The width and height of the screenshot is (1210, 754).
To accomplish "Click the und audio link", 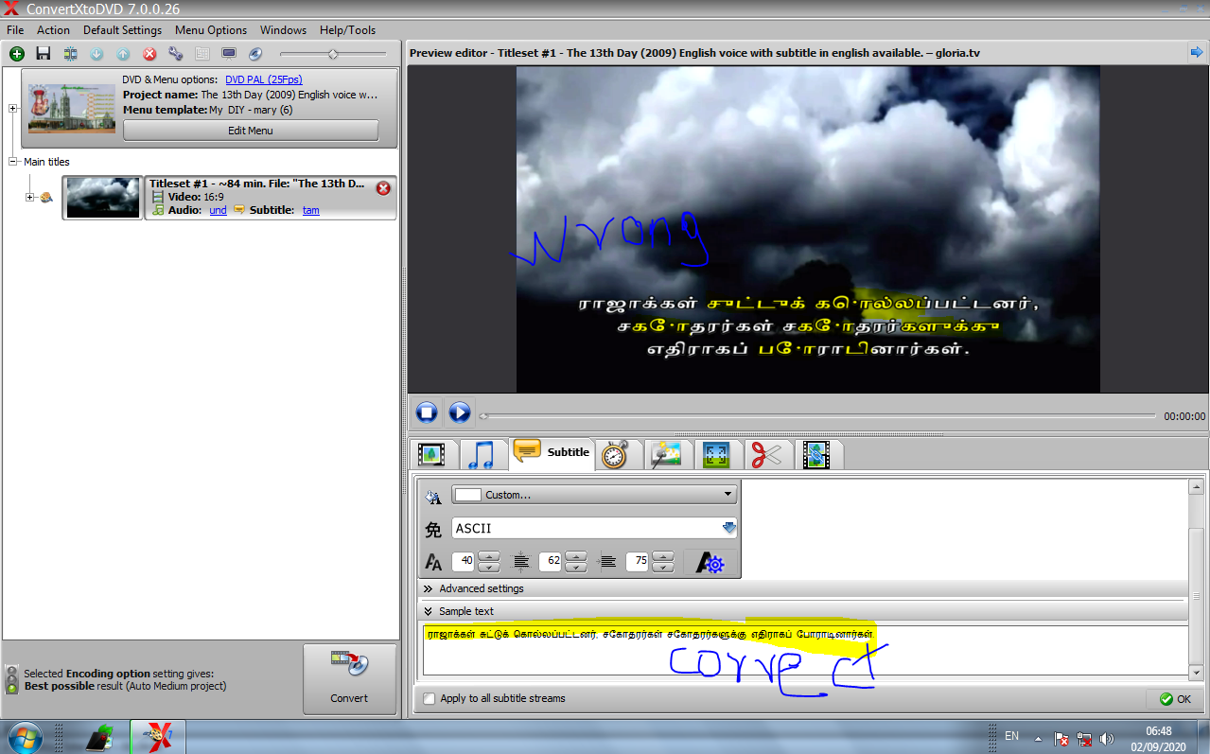I will (x=218, y=210).
